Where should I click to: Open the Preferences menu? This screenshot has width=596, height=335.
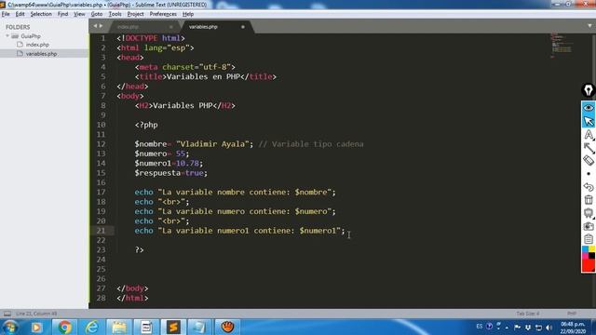[x=163, y=14]
